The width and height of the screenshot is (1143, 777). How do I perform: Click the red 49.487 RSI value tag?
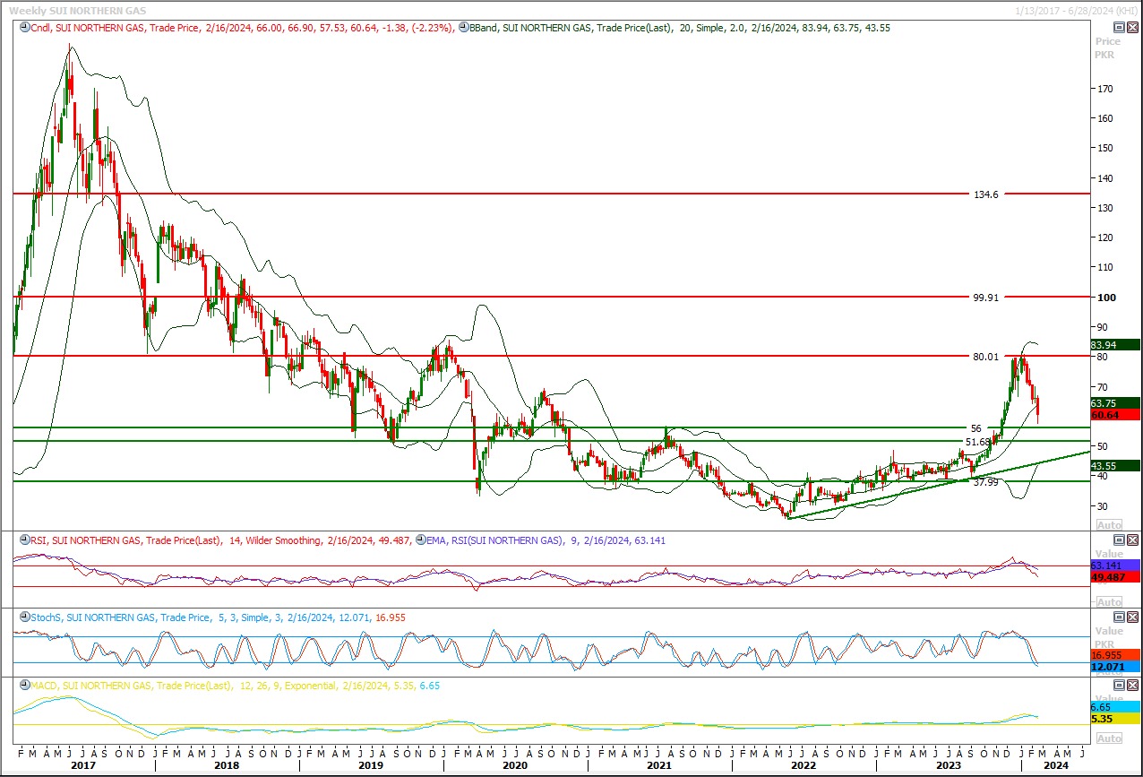[x=1114, y=577]
